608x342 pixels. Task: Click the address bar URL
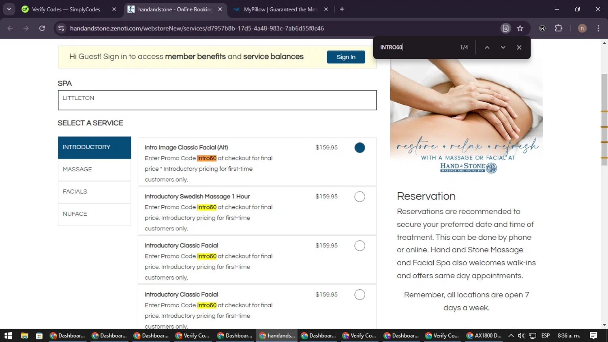[197, 28]
